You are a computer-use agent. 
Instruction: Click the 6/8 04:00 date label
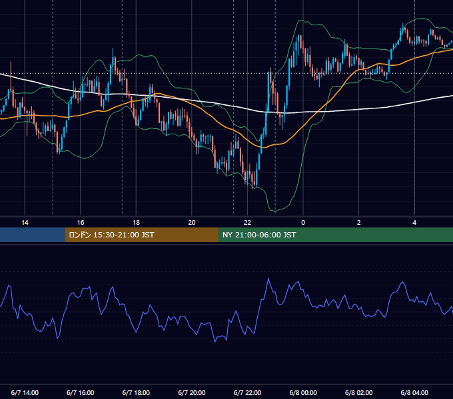[x=414, y=392]
